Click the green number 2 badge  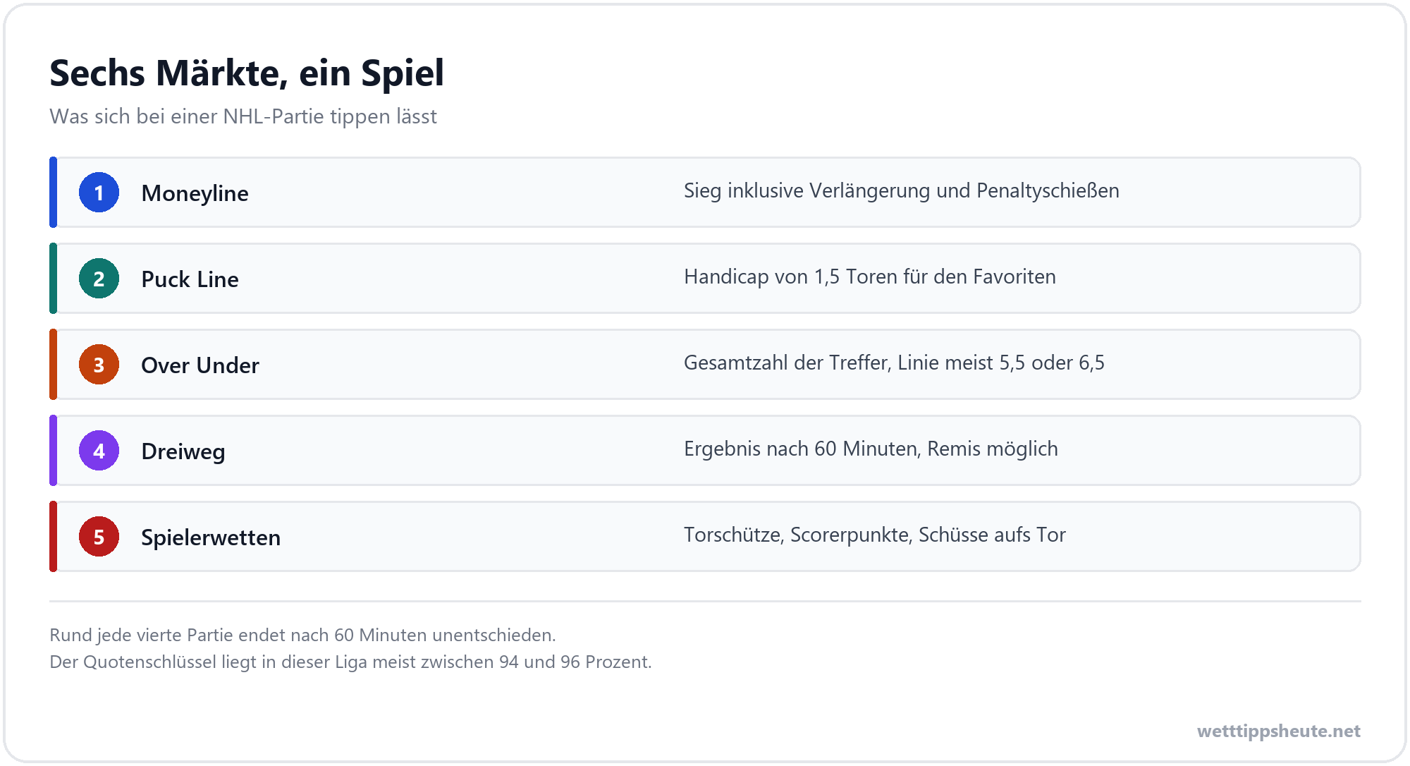[x=99, y=279]
